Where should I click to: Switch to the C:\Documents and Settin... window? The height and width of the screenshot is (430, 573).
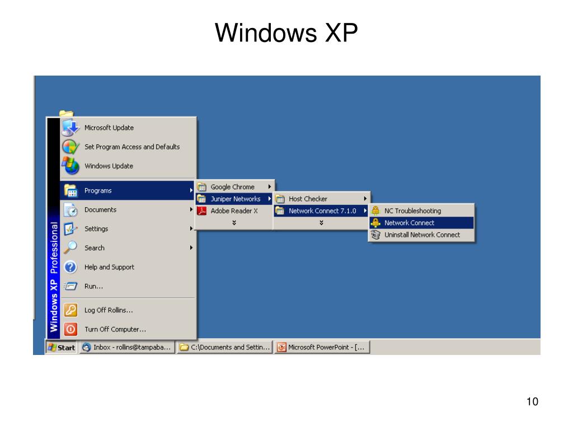225,347
